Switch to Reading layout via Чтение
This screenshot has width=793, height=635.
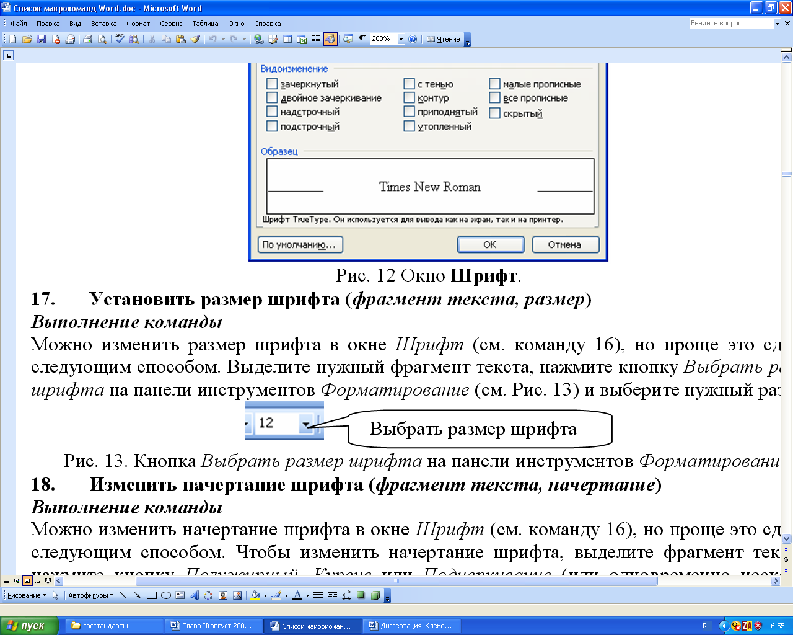click(444, 39)
